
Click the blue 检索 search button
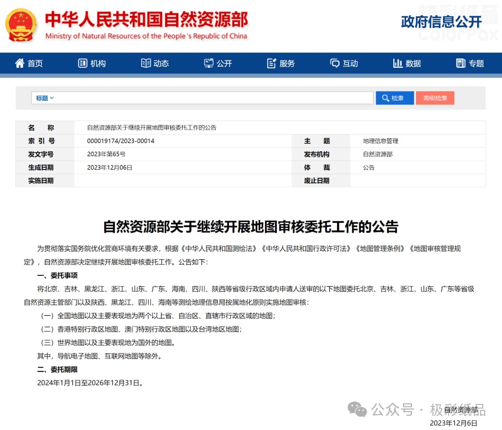click(395, 98)
